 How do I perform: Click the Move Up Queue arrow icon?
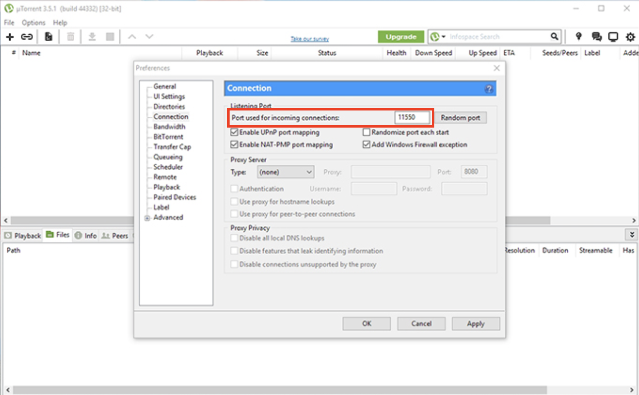132,37
